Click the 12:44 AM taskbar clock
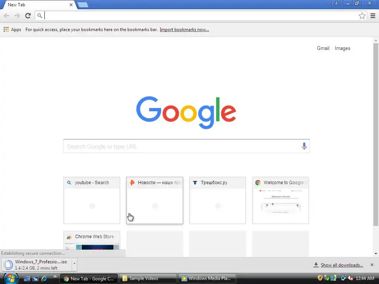The image size is (379, 284). [365, 278]
